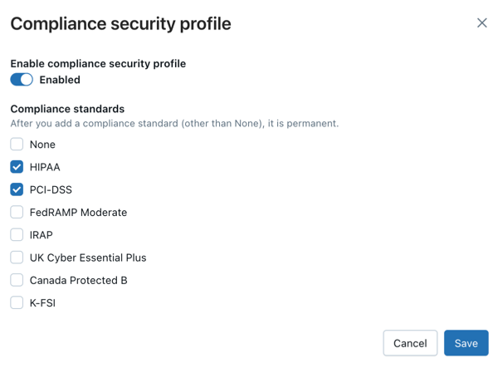Uncheck the PCI-DSS checkbox

[x=17, y=189]
